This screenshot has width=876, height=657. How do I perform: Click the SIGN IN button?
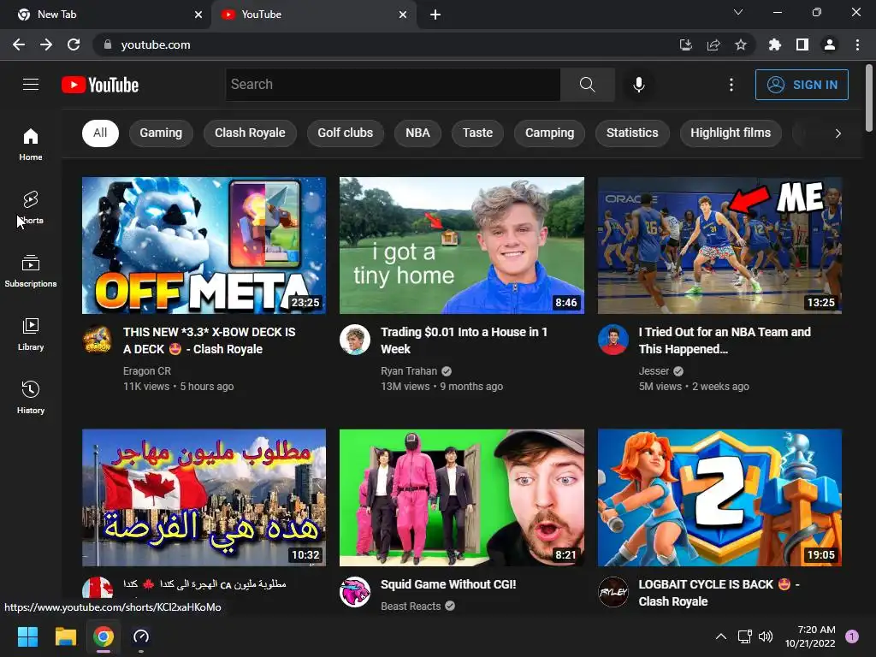[802, 85]
